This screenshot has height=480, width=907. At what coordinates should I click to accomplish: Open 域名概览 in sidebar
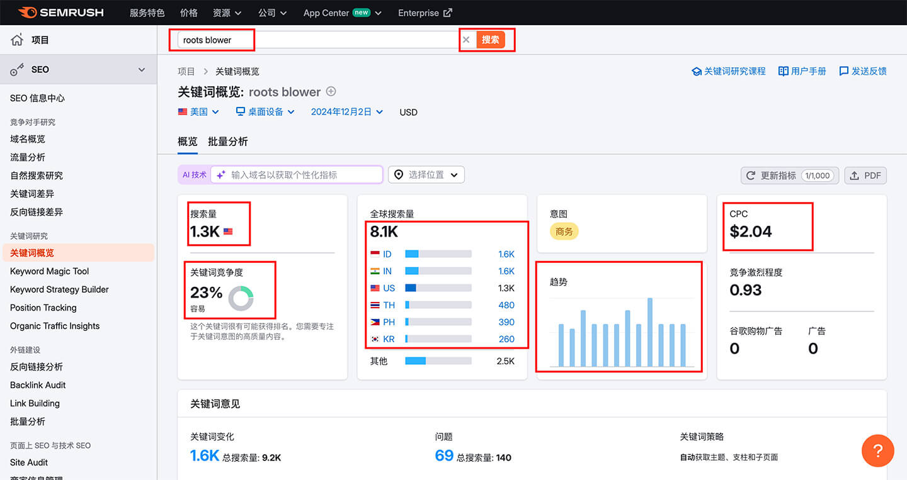pos(28,139)
